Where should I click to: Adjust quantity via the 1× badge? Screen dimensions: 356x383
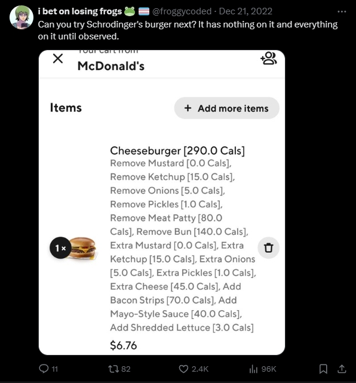point(60,248)
